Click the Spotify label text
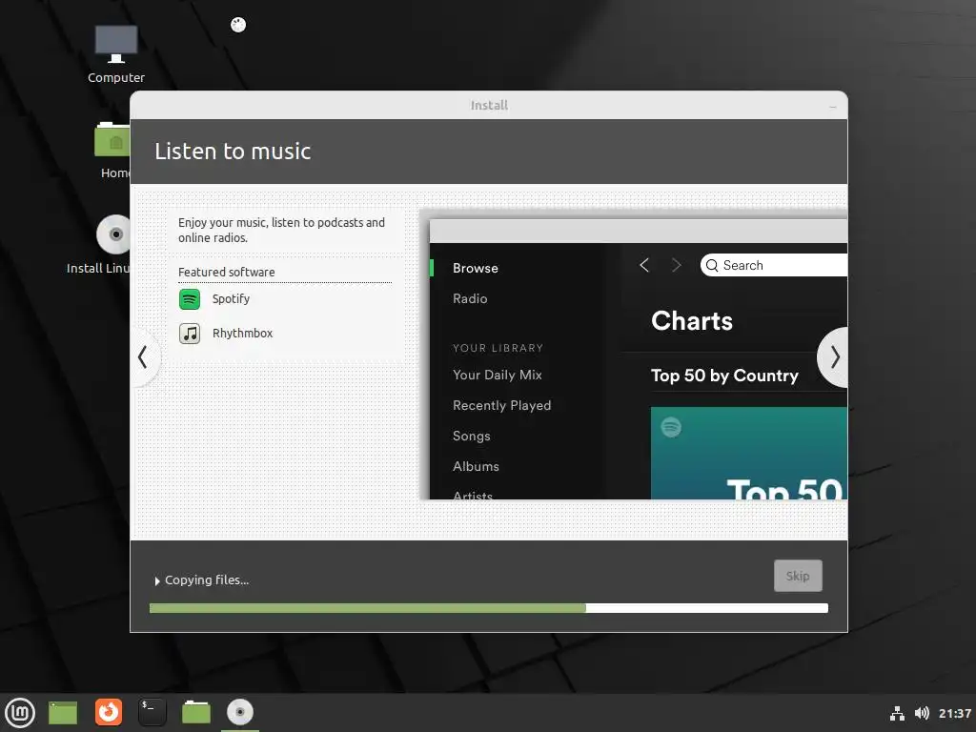Image resolution: width=976 pixels, height=732 pixels. [231, 298]
